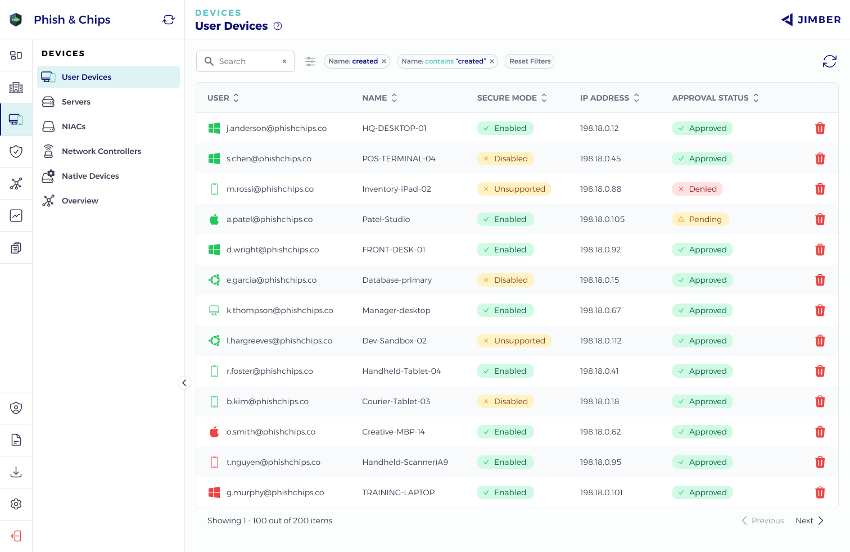850x552 pixels.
Task: Open the settings gear in the left rail
Action: [x=16, y=504]
